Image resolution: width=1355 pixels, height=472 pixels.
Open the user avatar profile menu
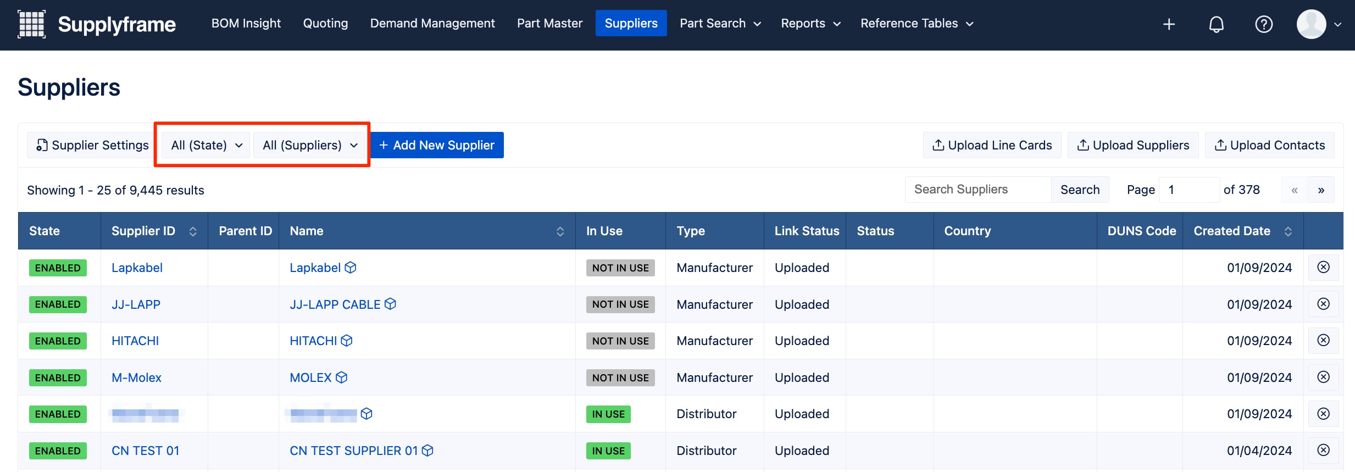pyautogui.click(x=1311, y=24)
